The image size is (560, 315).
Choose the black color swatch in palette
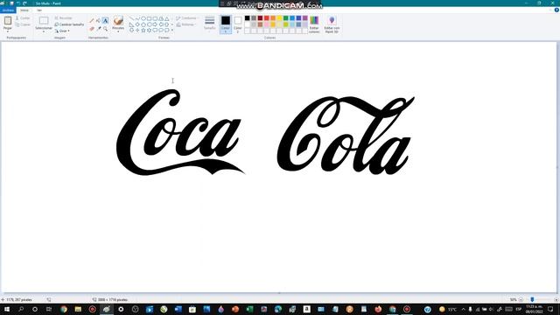click(x=247, y=18)
